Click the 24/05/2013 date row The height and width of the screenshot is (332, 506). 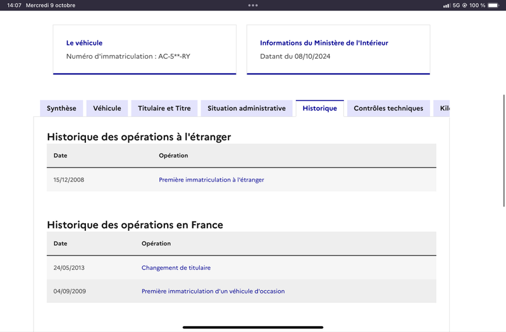point(242,267)
